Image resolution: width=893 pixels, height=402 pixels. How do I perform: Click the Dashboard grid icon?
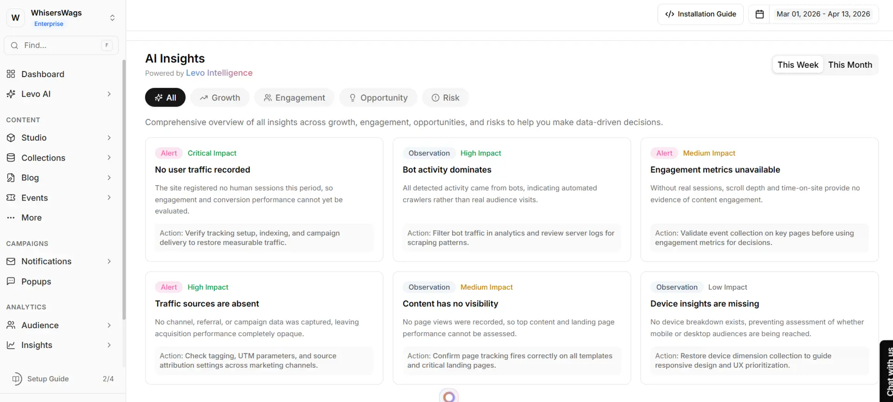coord(11,74)
